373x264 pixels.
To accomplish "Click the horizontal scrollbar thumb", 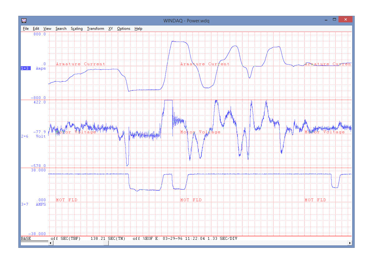I will 106,243.
